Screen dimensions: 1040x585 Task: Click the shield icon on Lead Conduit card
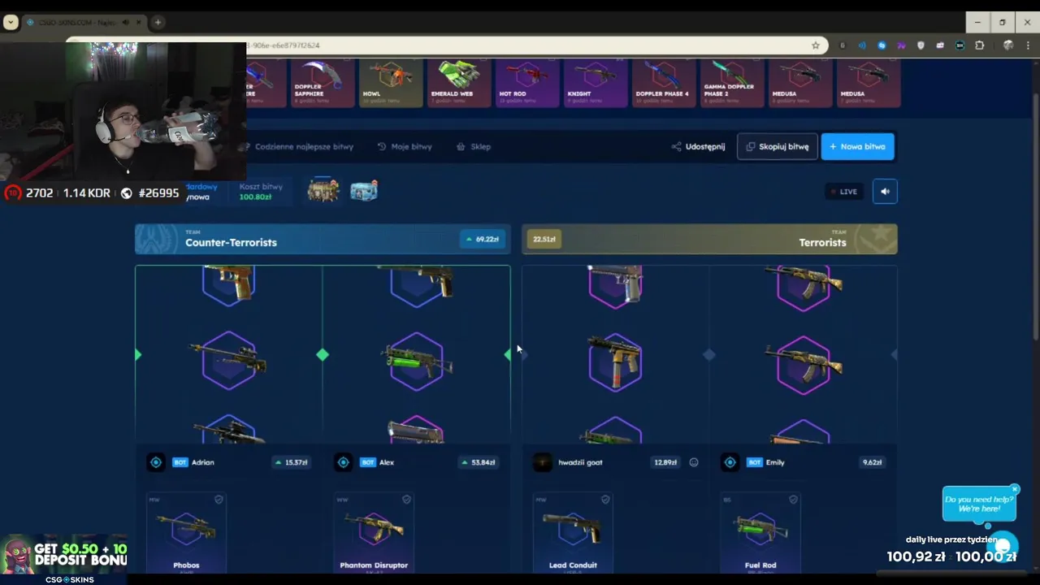pos(605,500)
